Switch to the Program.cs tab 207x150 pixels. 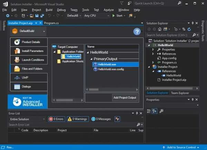[51, 23]
